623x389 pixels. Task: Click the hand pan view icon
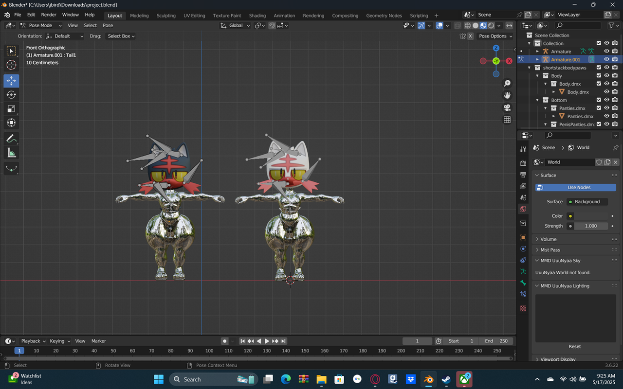point(507,95)
